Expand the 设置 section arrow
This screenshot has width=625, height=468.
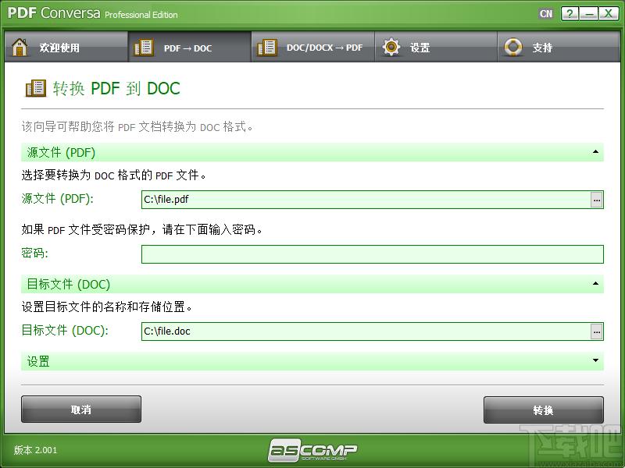(x=595, y=360)
